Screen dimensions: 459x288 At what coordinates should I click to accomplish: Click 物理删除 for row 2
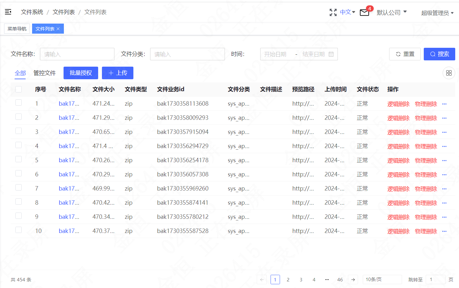pyautogui.click(x=426, y=118)
